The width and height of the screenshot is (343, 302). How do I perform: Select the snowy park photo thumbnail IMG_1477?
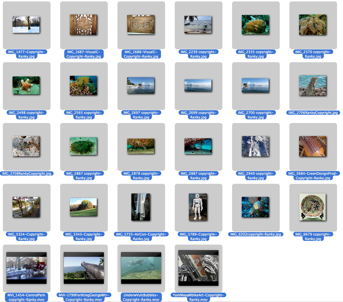(26, 25)
